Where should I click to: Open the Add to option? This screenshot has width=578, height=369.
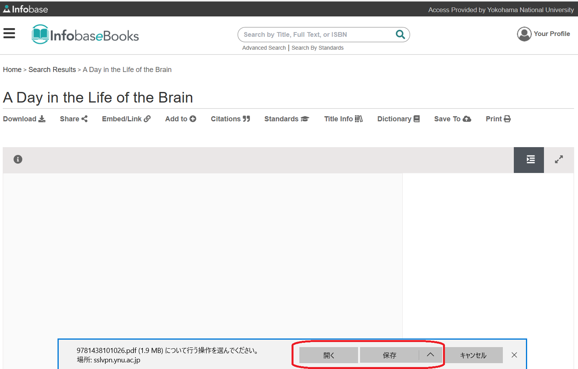tap(181, 119)
